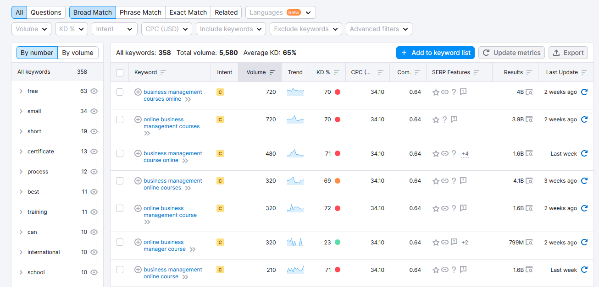Select the Questions tab
Viewport: 599px width, 287px height.
[46, 12]
